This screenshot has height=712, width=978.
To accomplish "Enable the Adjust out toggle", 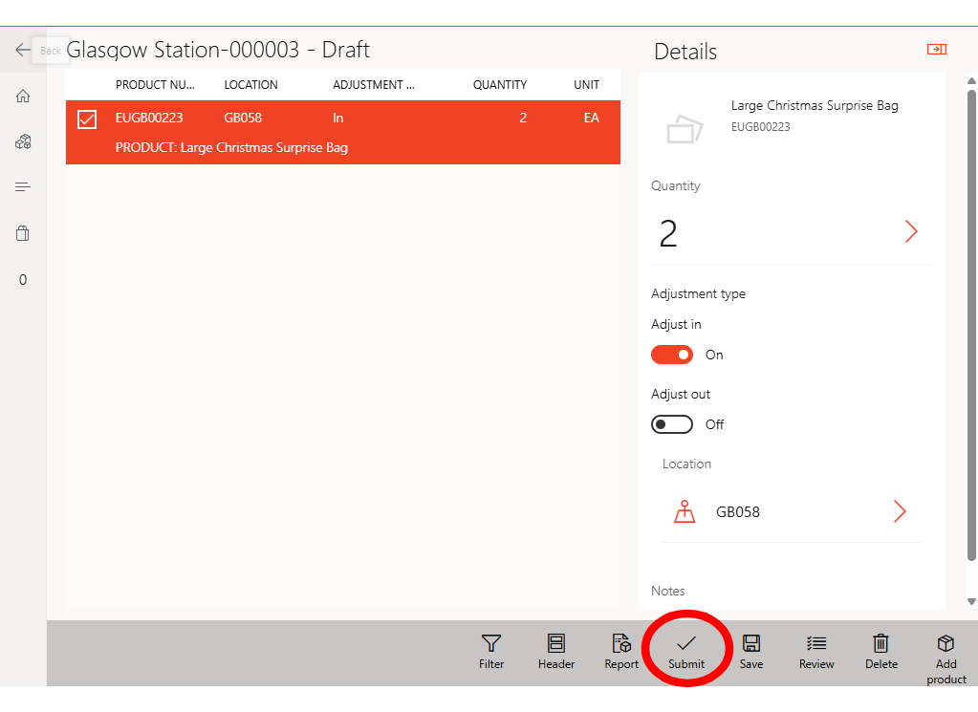I will 672,424.
